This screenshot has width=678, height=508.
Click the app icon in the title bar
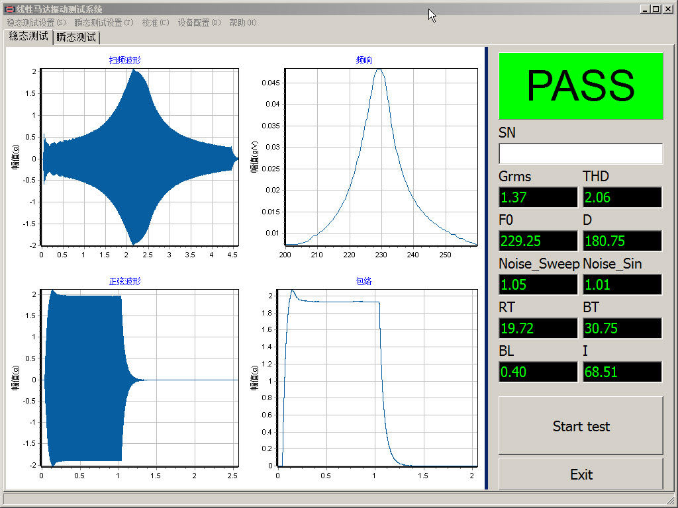[9, 9]
